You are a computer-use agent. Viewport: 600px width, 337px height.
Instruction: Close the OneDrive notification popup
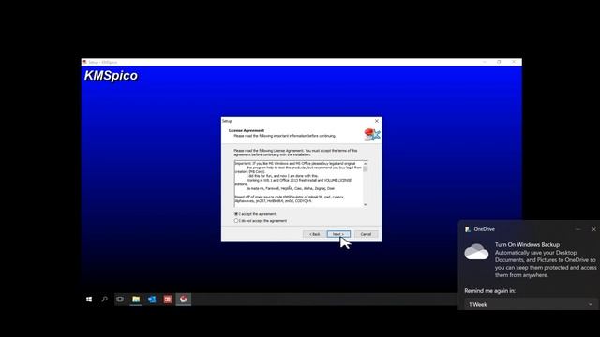593,229
